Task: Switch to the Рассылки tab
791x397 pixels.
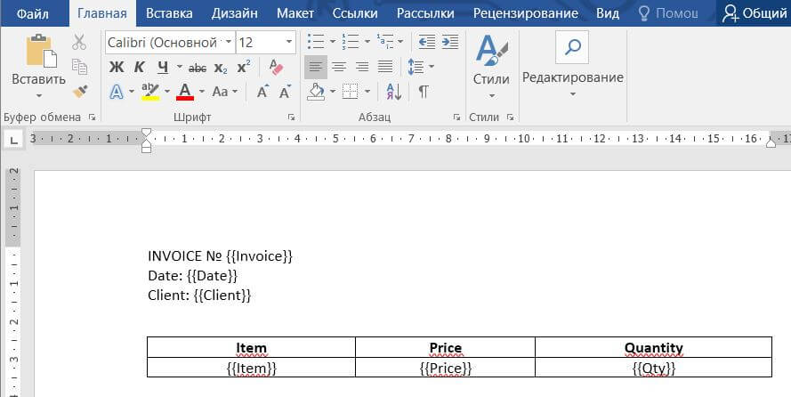Action: coord(426,13)
